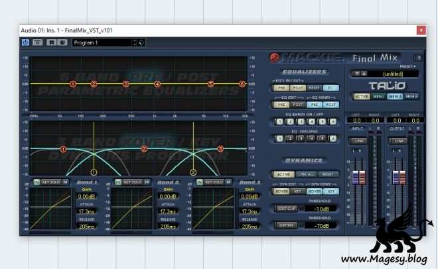Click the -70dB gating threshold field
Image resolution: width=438 pixels, height=269 pixels.
321,225
